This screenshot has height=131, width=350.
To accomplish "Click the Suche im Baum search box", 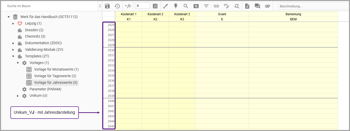I will point(51,6).
